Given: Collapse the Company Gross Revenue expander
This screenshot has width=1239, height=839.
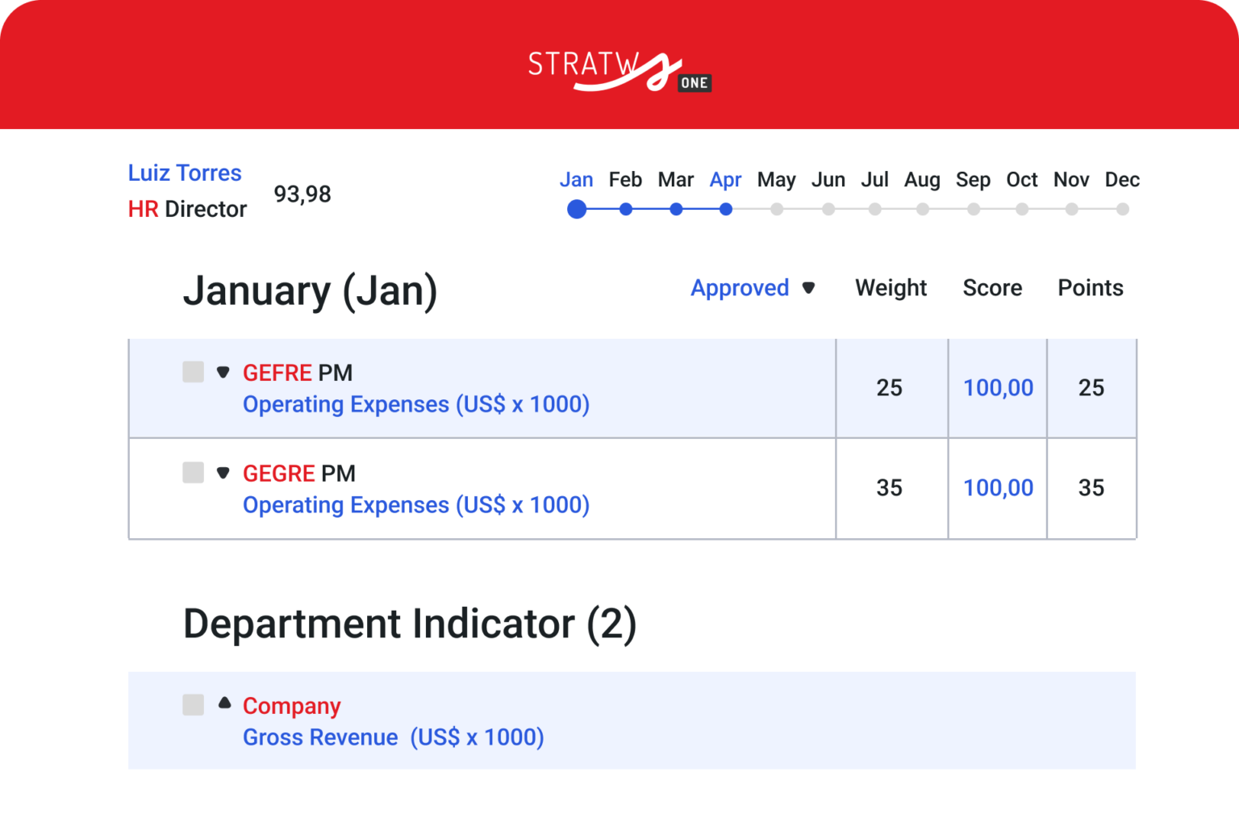Looking at the screenshot, I should pos(223,703).
